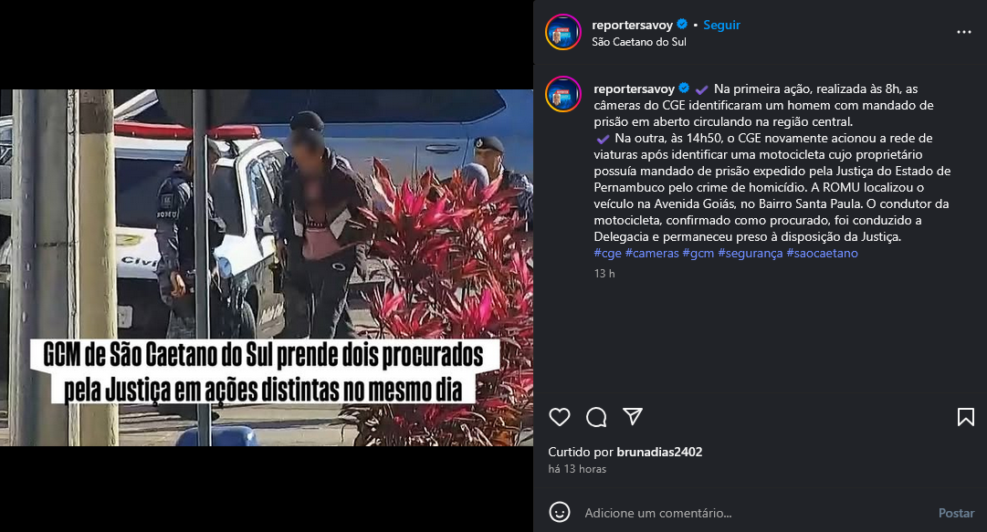Like the post with the heart icon

559,417
